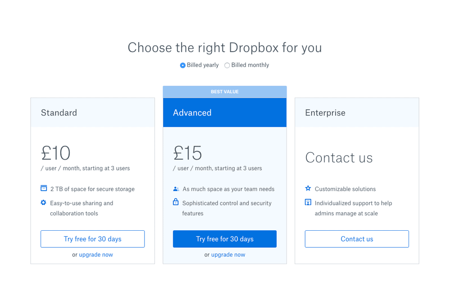450x300 pixels.
Task: Click upgrade now link under Advanced
Action: pos(228,255)
